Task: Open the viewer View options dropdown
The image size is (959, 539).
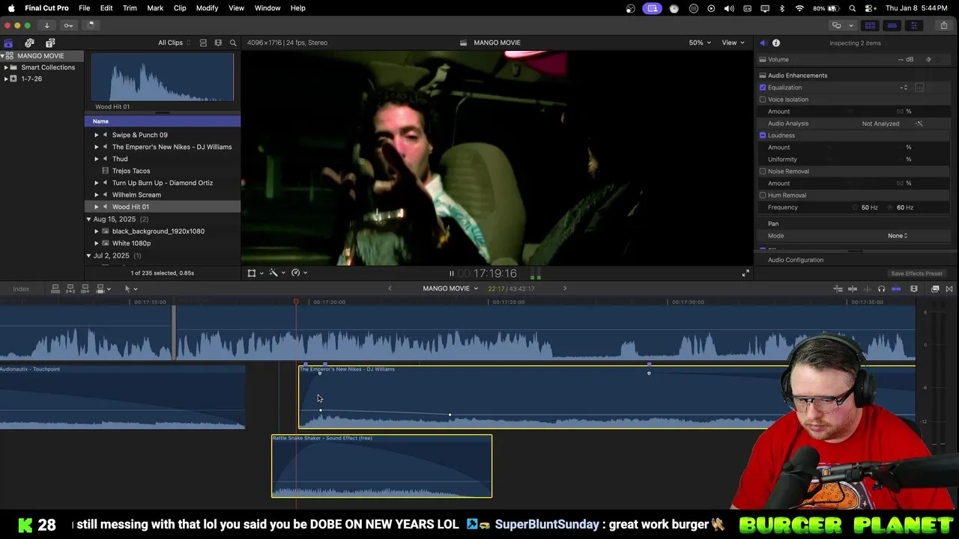Action: (733, 43)
